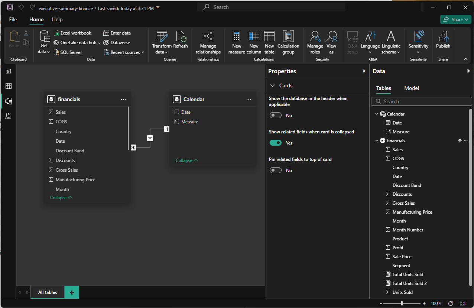Click Collapse link on financials card

pos(61,198)
